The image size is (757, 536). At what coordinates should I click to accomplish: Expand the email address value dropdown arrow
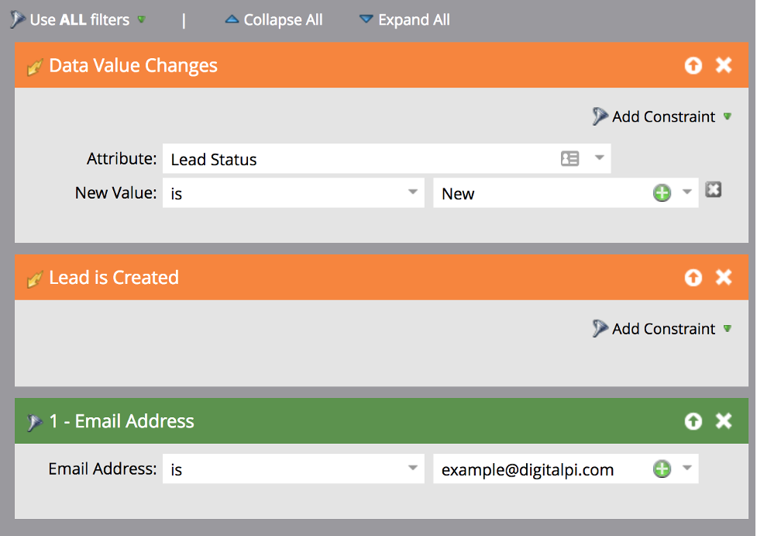(686, 469)
